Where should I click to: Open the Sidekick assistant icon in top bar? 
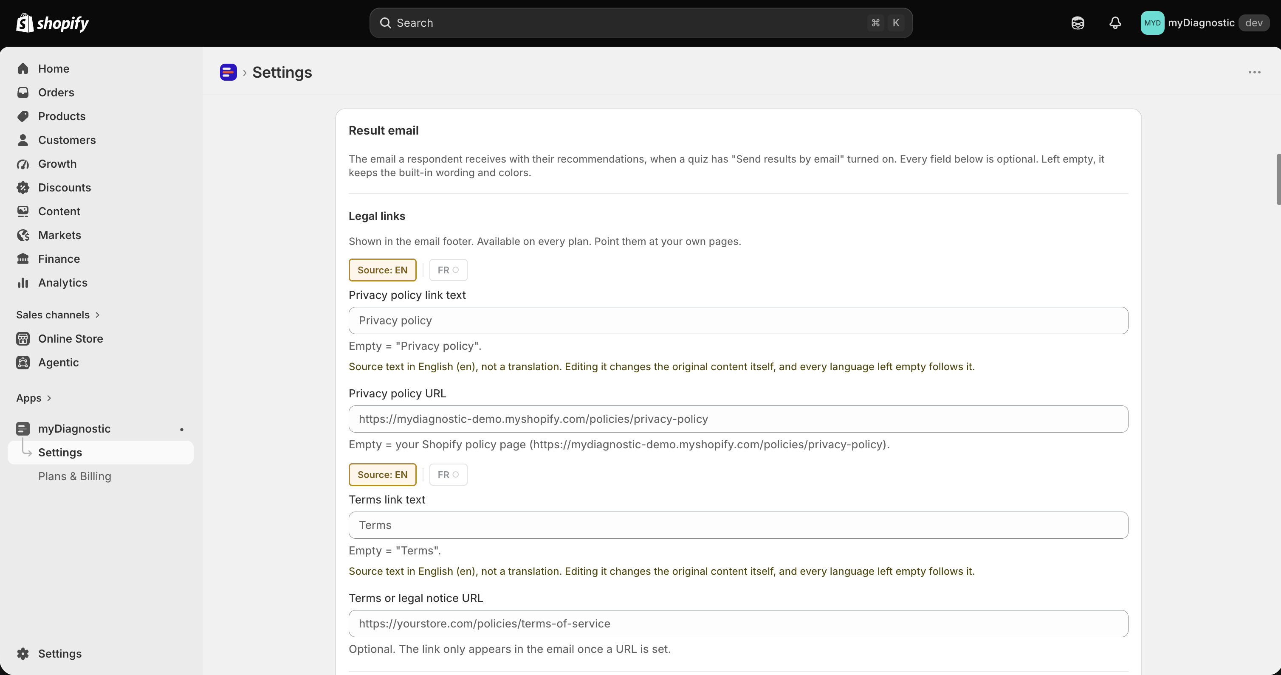[x=1078, y=23]
